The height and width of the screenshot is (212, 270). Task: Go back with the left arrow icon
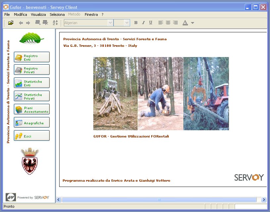click(x=21, y=23)
